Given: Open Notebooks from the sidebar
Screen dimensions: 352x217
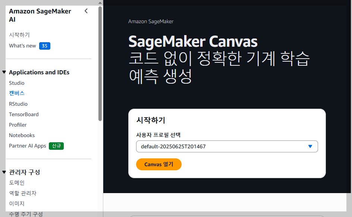Looking at the screenshot, I should pyautogui.click(x=22, y=135).
